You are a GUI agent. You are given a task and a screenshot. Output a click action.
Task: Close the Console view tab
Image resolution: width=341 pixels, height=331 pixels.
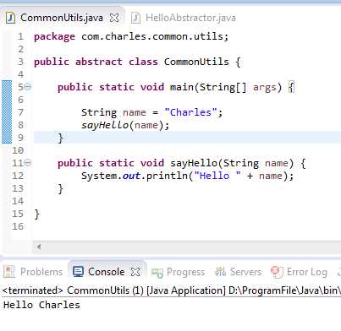tap(135, 272)
